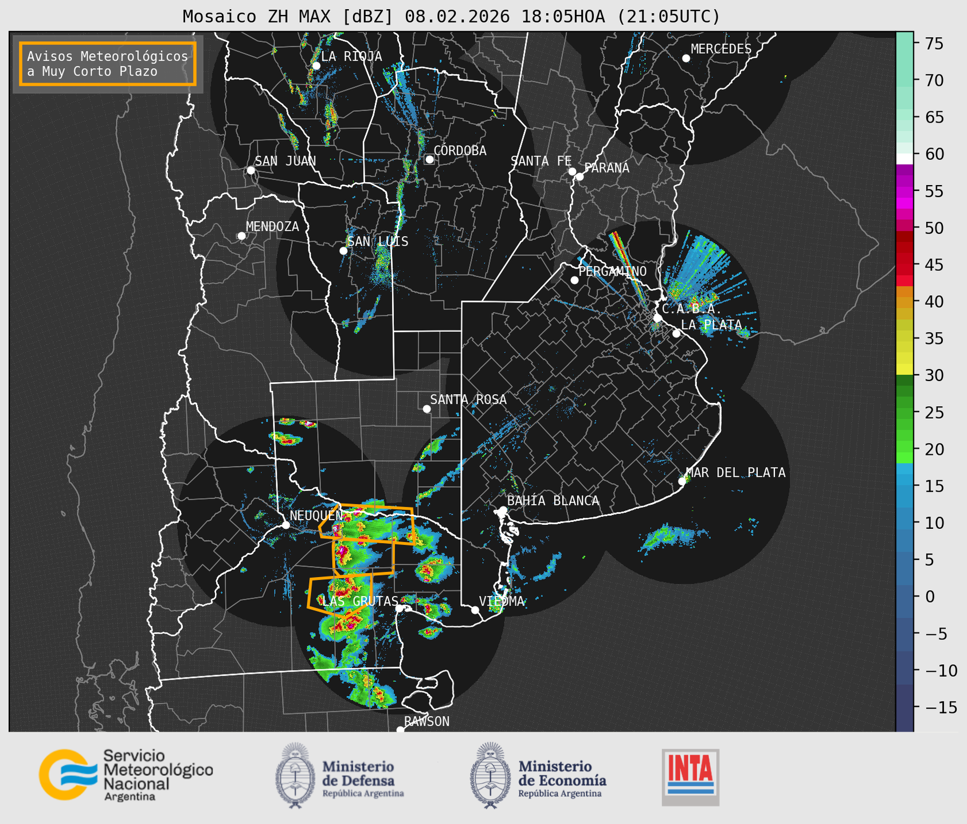Screen dimensions: 967x824
Task: Click the SANTA ROSA city marker dot
Action: (x=426, y=409)
